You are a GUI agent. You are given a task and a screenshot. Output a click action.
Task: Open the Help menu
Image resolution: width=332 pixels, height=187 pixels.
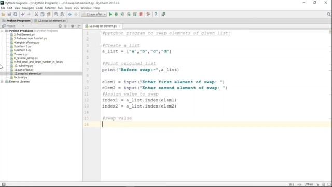coord(96,8)
